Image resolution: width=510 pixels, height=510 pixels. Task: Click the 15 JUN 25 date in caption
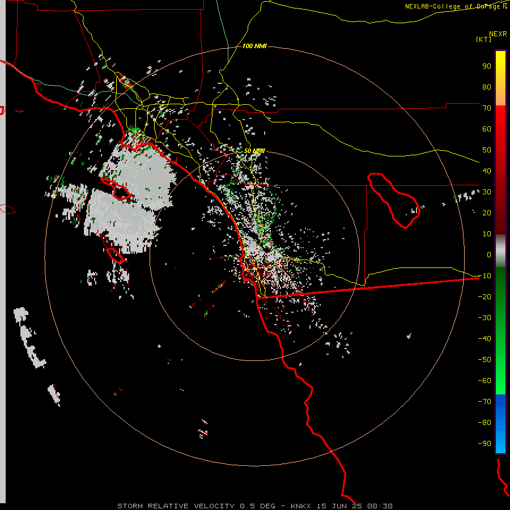[339, 506]
